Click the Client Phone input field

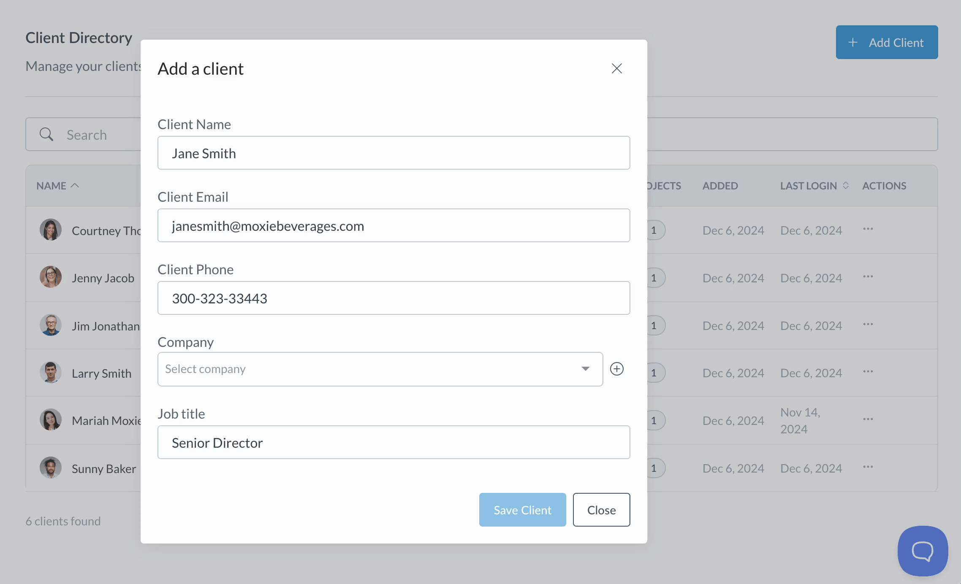(394, 298)
